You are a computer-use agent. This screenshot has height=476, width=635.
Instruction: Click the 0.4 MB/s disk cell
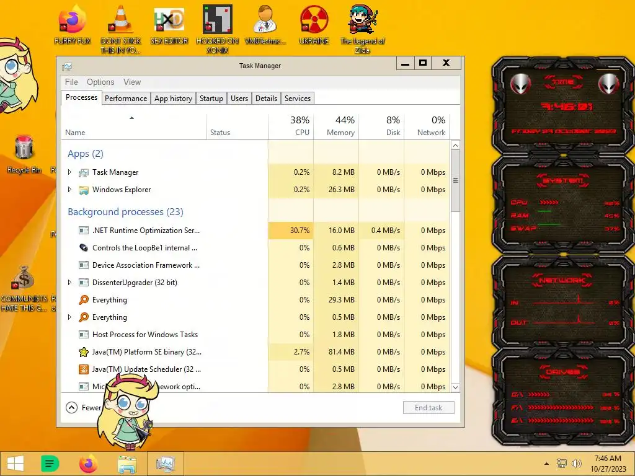click(x=381, y=231)
